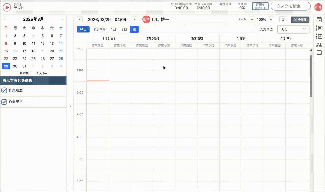The width and height of the screenshot is (325, 192).
Task: Increase zoom with the plus control
Action: [271, 19]
